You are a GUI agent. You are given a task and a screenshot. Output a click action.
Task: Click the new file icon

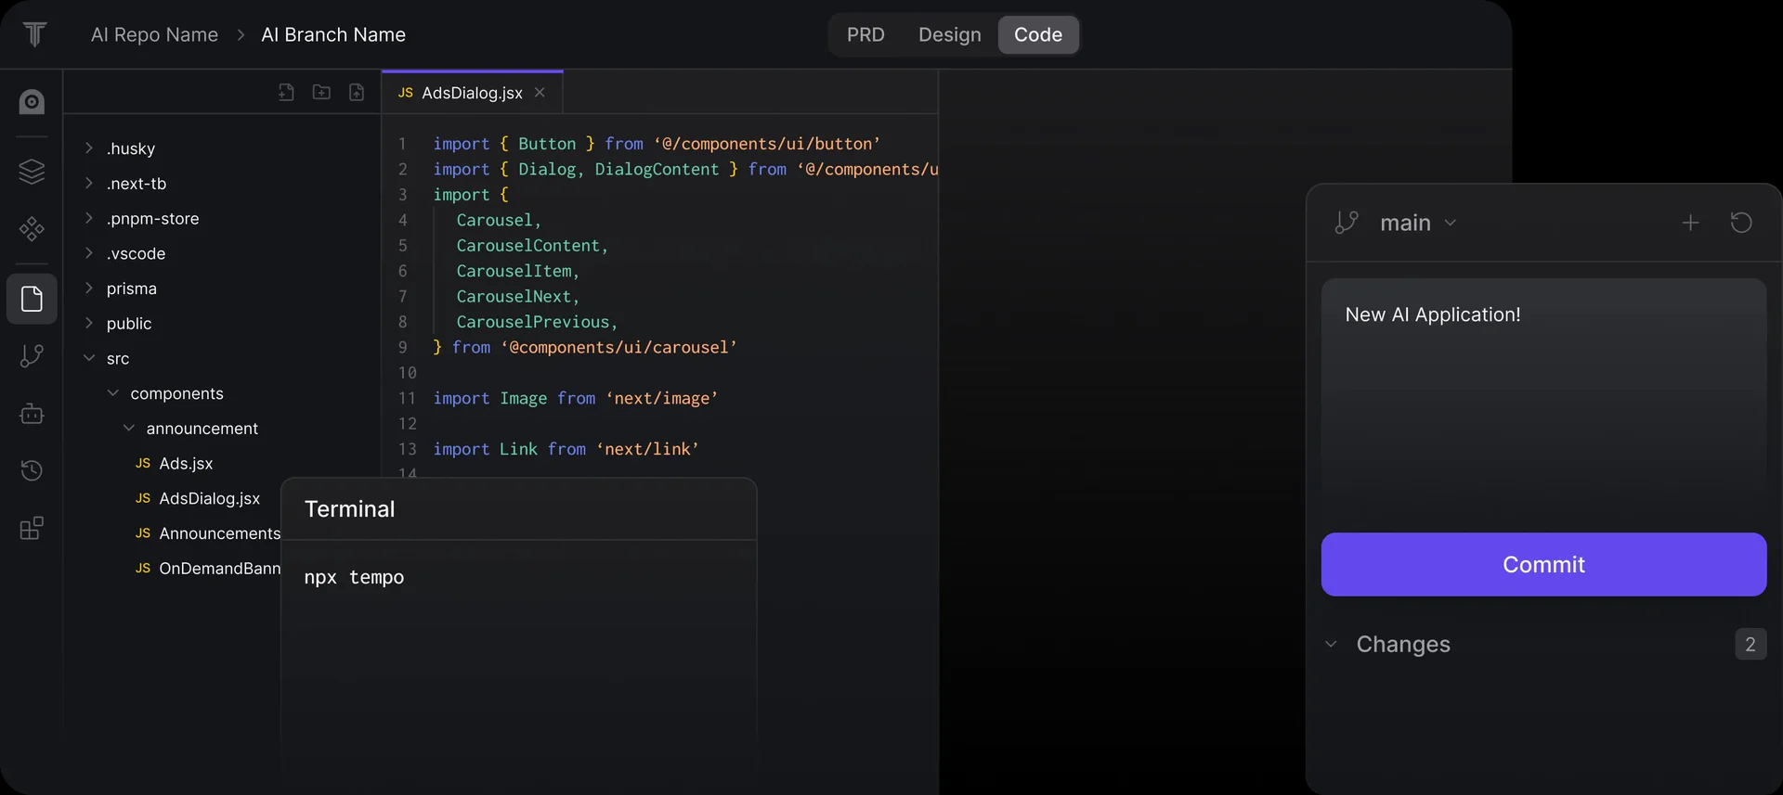coord(286,92)
